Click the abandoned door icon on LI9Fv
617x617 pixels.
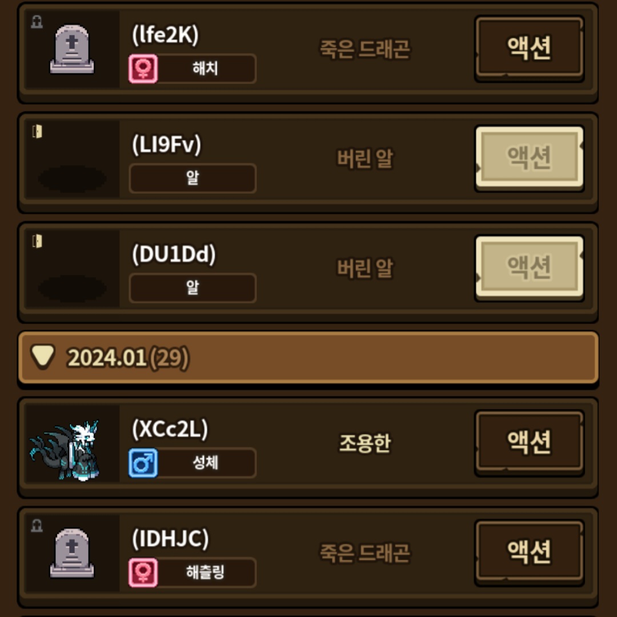click(x=37, y=131)
